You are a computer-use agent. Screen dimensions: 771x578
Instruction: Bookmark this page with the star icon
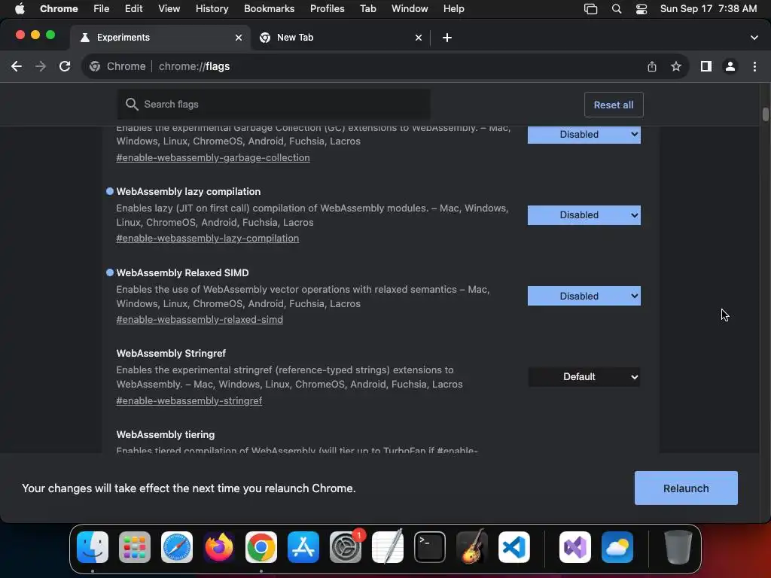(x=676, y=66)
